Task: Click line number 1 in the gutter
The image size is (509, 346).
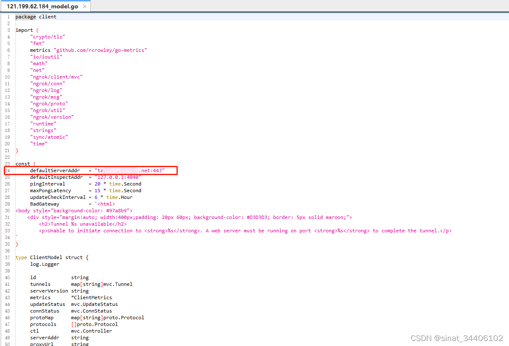Action: tap(8, 17)
